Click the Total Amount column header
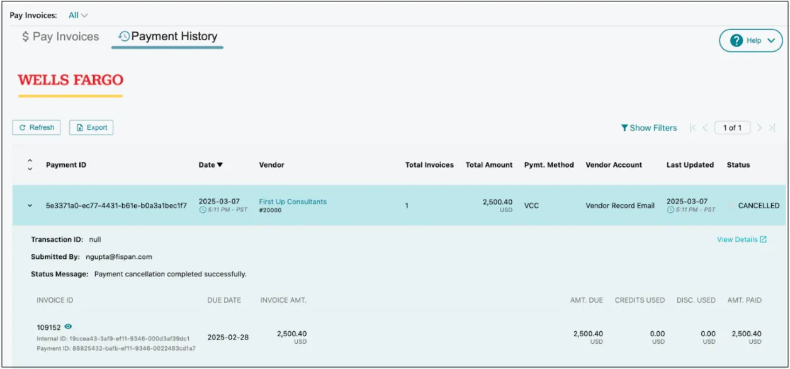The image size is (790, 369). pos(489,165)
